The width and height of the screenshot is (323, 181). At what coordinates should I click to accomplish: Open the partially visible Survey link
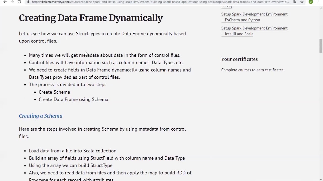click(227, 6)
